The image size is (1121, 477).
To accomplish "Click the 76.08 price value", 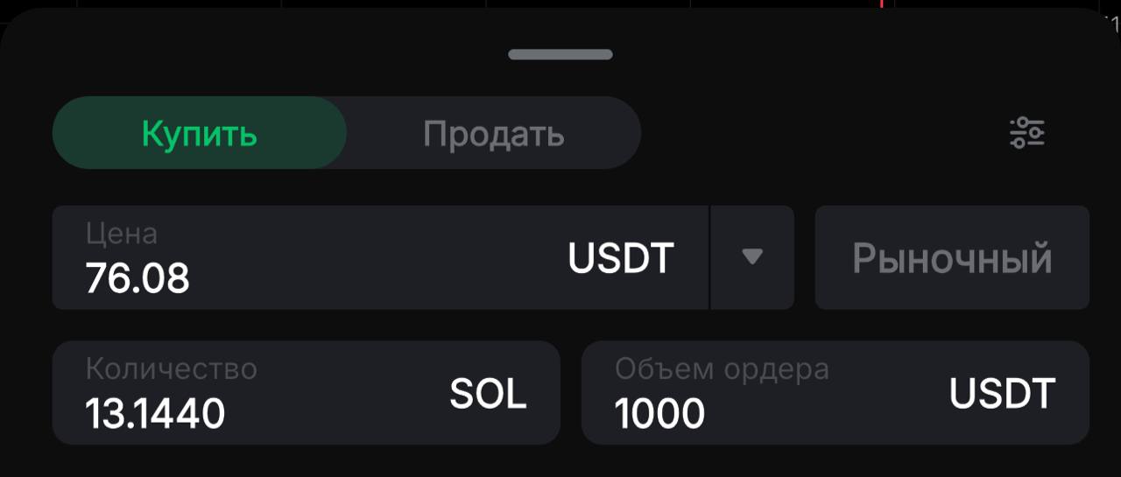I will (x=137, y=278).
